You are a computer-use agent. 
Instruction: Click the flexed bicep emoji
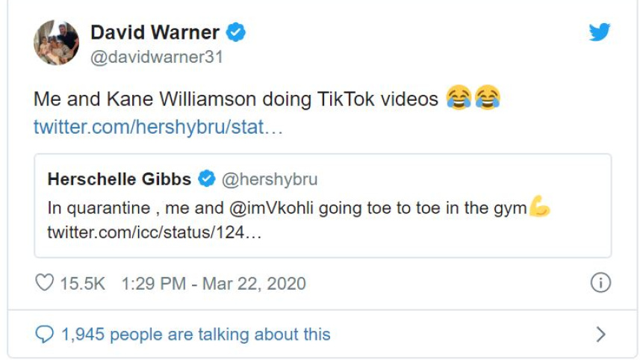(539, 207)
